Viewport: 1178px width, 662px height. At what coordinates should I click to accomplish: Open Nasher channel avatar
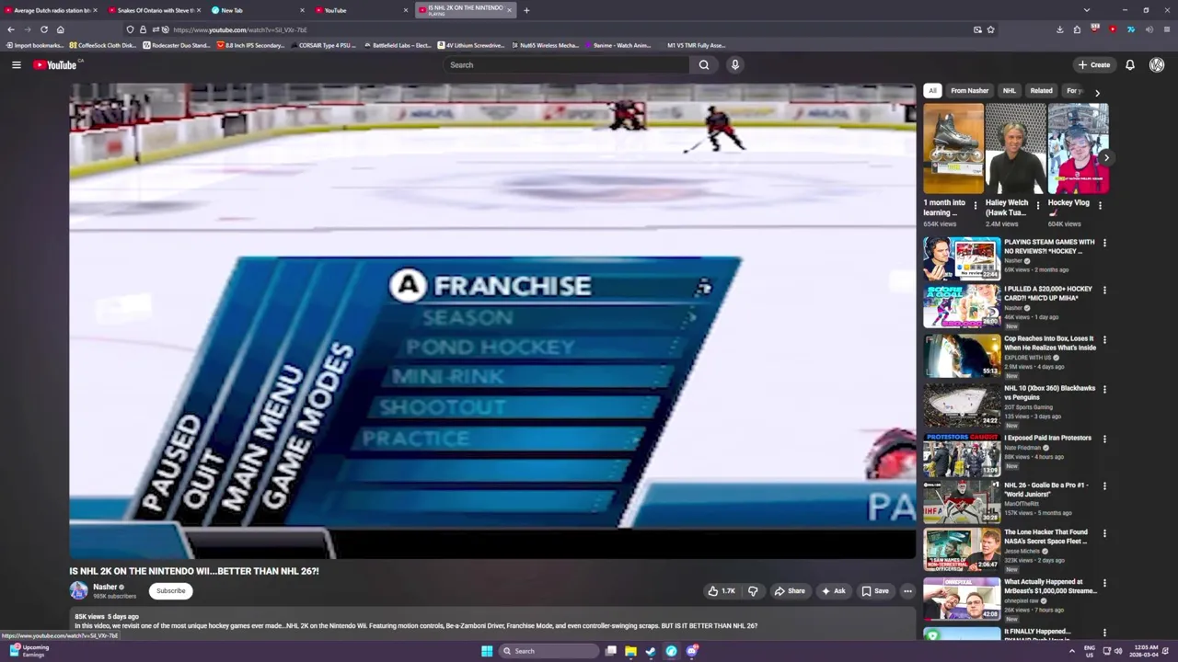tap(79, 591)
